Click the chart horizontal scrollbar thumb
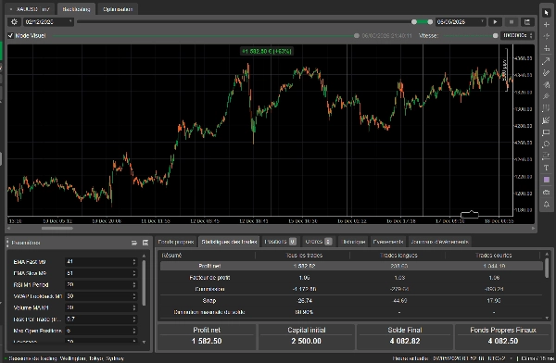 click(57, 229)
